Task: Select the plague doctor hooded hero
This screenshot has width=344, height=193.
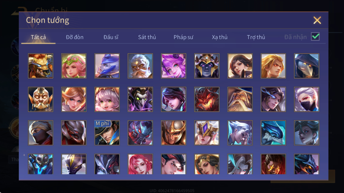Action: tap(307, 66)
